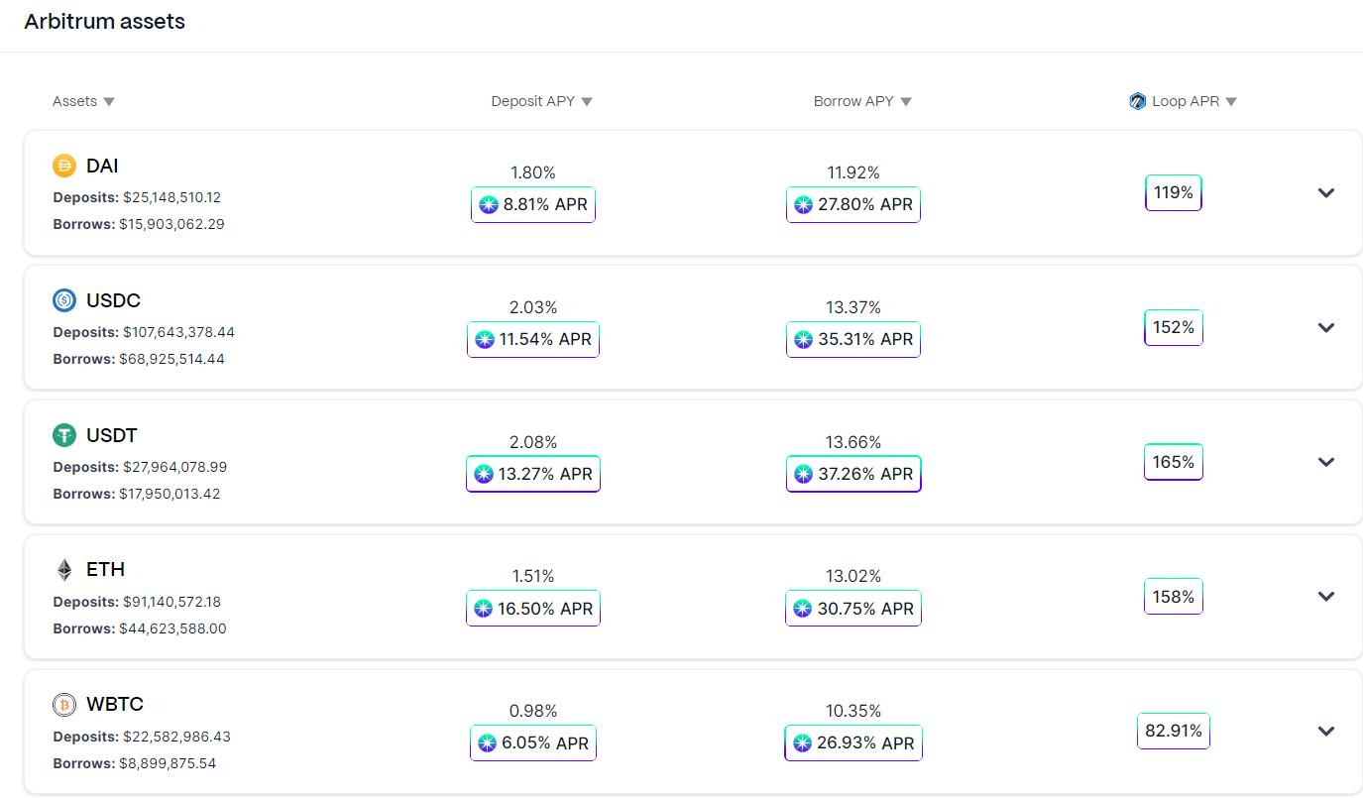Click the ETH token icon
The width and height of the screenshot is (1363, 798).
64,570
